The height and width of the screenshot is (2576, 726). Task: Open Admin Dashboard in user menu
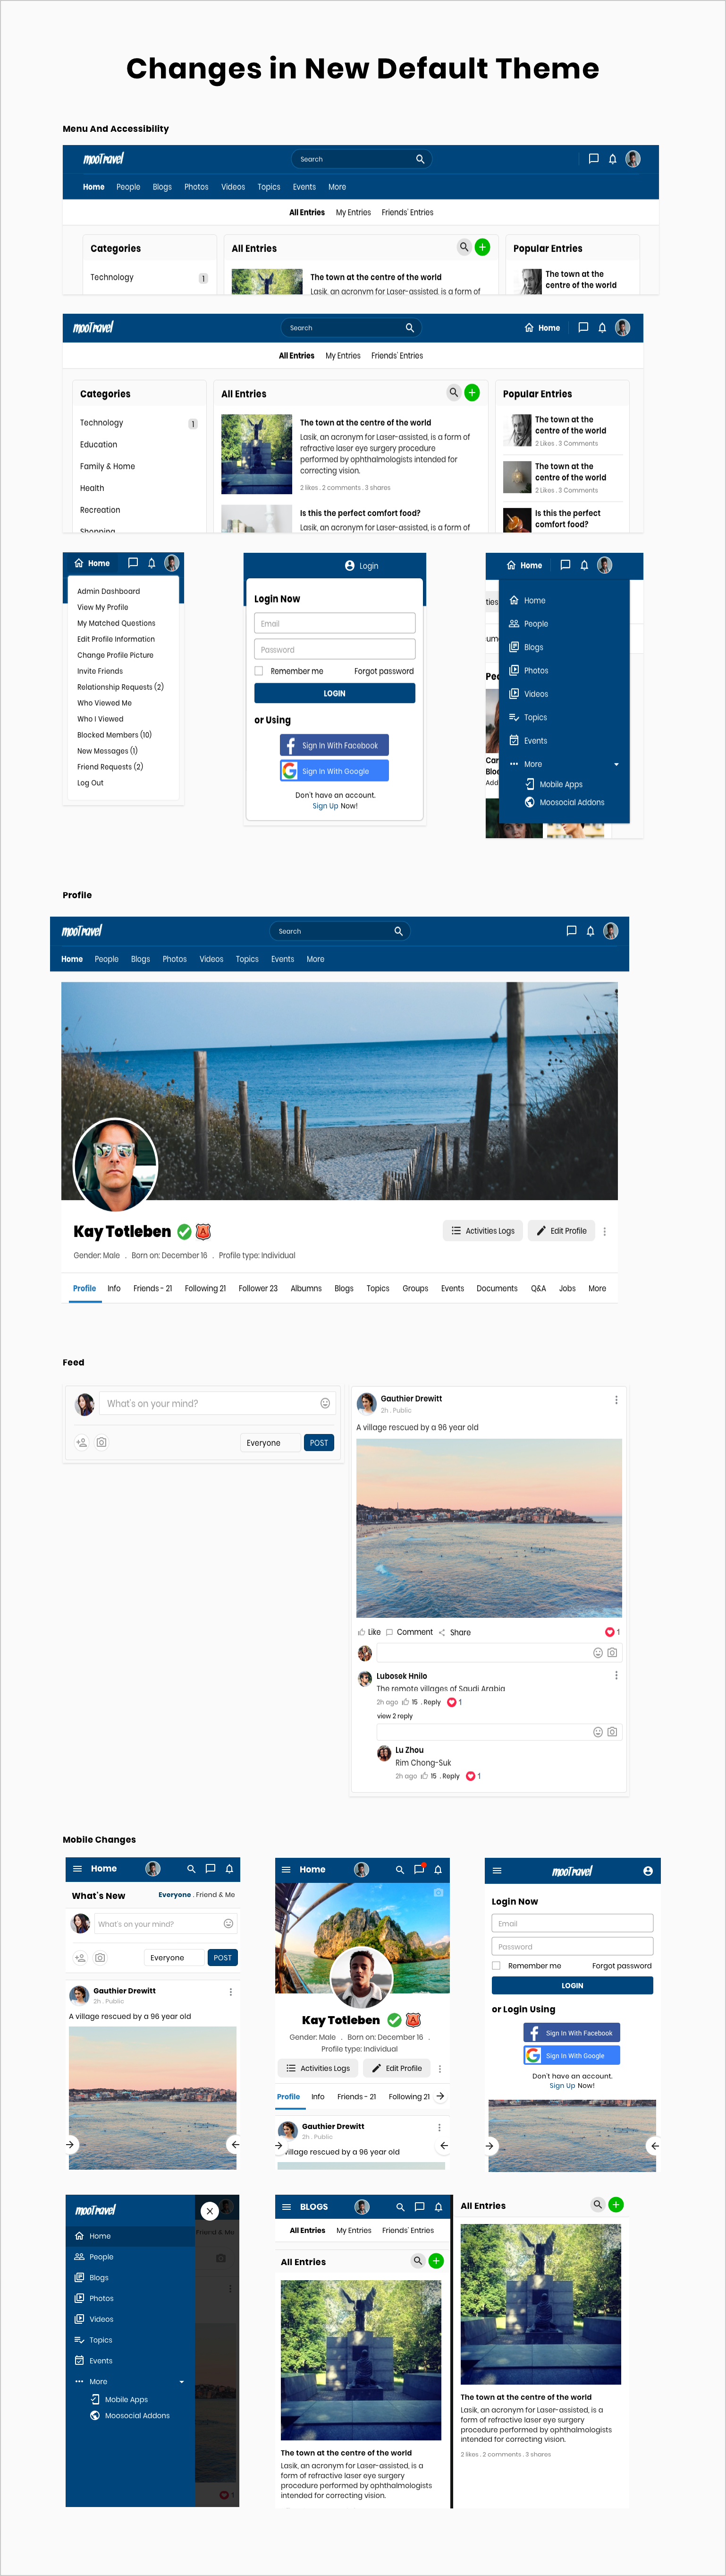[109, 591]
